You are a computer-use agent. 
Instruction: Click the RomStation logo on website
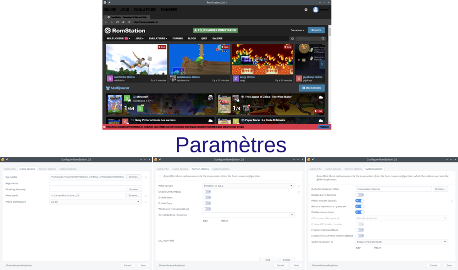125,30
